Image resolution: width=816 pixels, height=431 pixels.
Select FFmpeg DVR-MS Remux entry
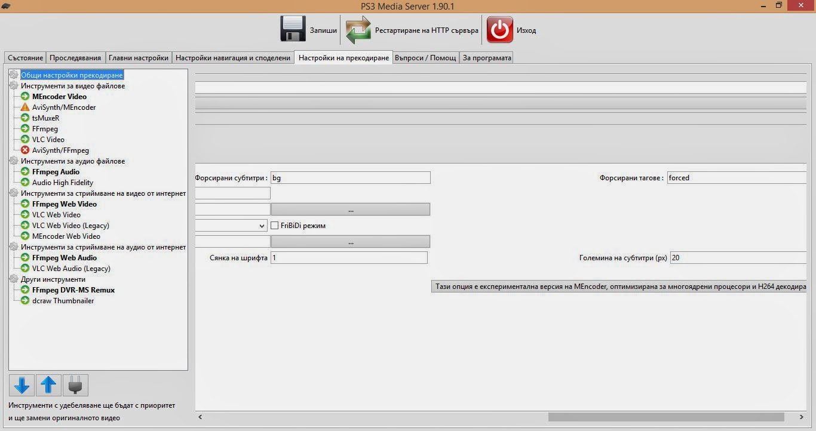[73, 290]
